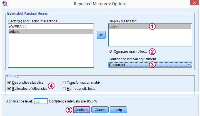Toggle the Compare main effects checkbox

(x=111, y=52)
